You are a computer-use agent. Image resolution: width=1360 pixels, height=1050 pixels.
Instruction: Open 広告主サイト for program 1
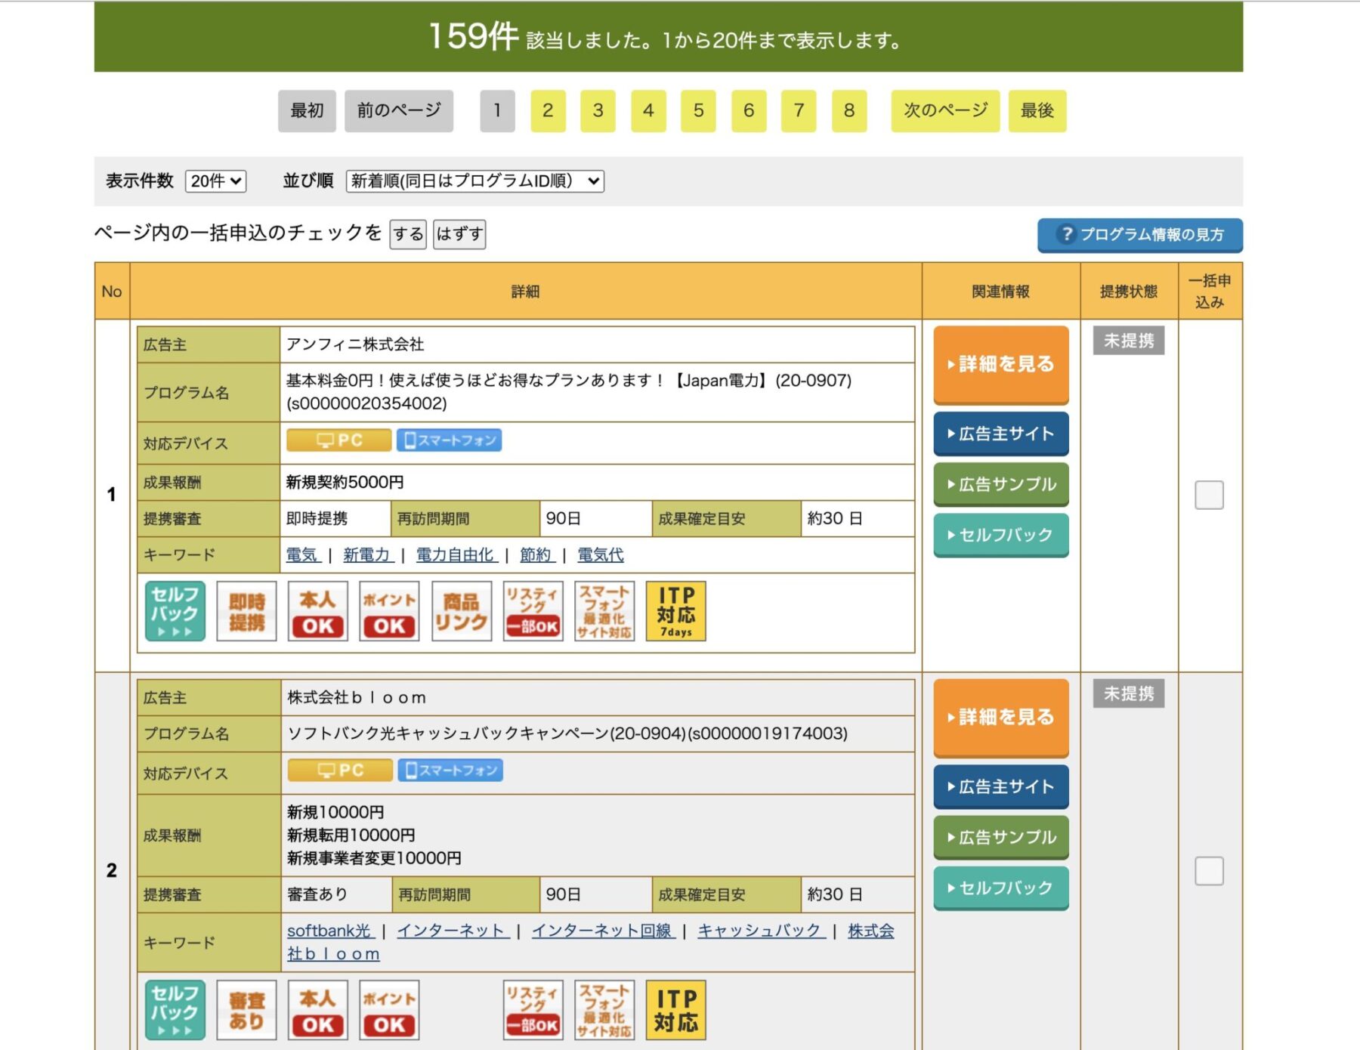coord(1001,434)
